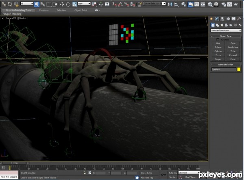This screenshot has height=180, width=244.
Task: Click the Unlink Selection icon
Action: click(10, 4)
